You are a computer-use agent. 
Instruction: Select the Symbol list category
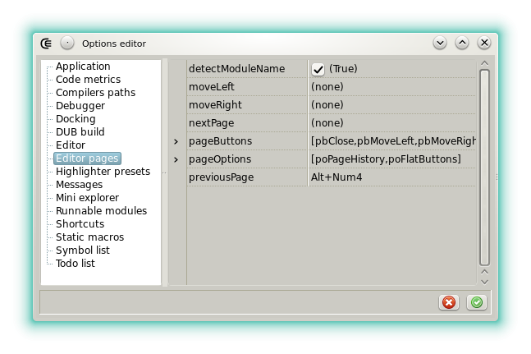coord(82,251)
